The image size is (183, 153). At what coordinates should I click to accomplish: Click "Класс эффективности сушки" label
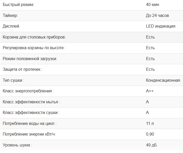pos(31,113)
